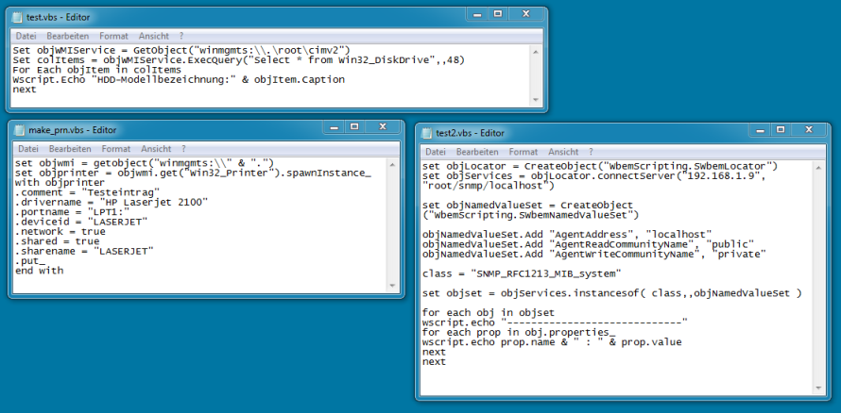841x413 pixels.
Task: Open Format menu in test2.vbs window
Action: pos(523,152)
